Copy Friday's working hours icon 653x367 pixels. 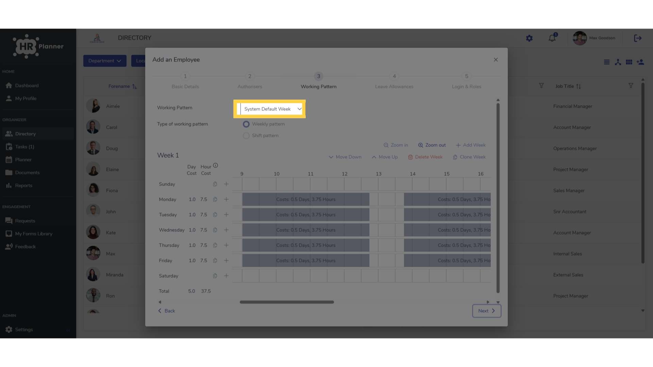click(x=215, y=261)
